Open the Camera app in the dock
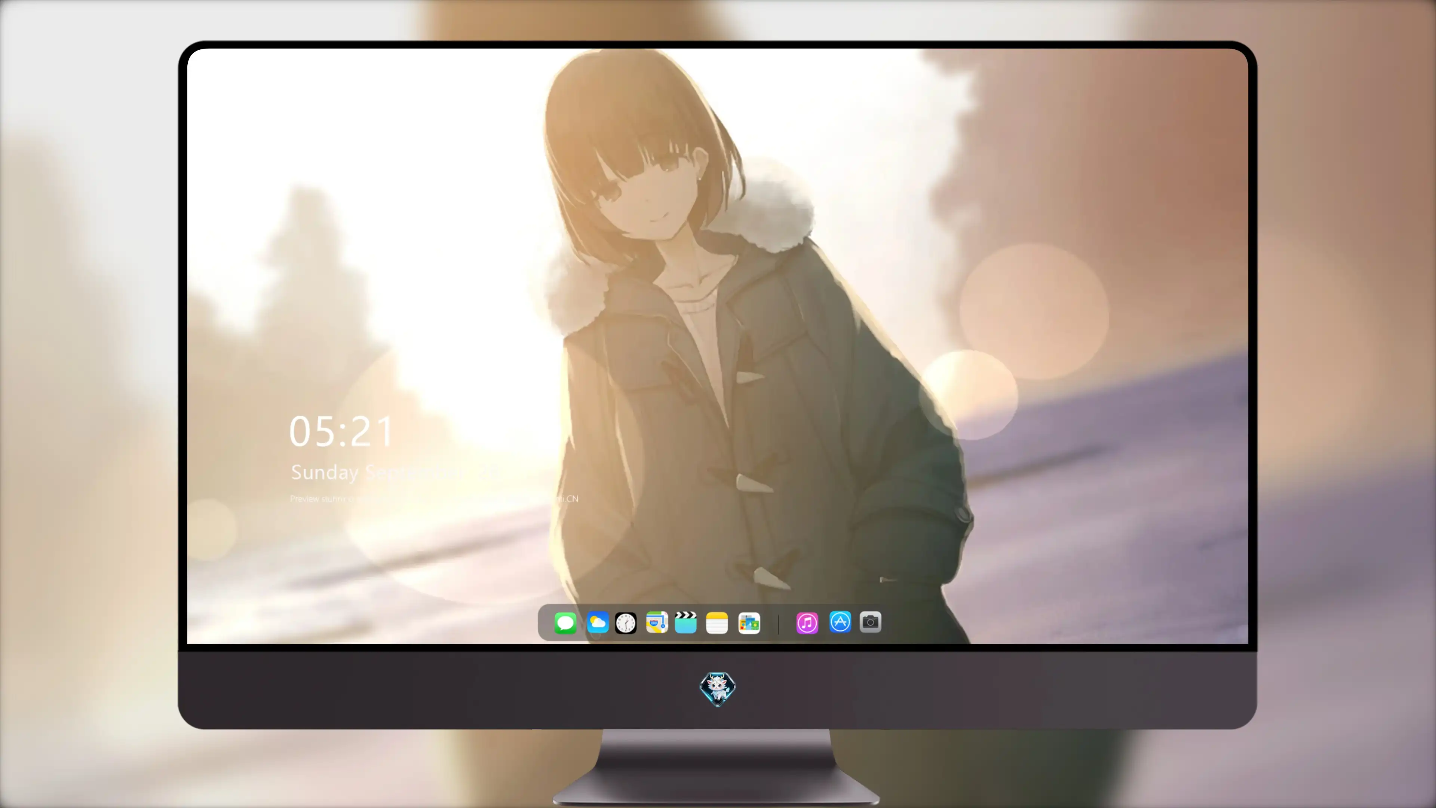This screenshot has height=808, width=1436. click(870, 622)
